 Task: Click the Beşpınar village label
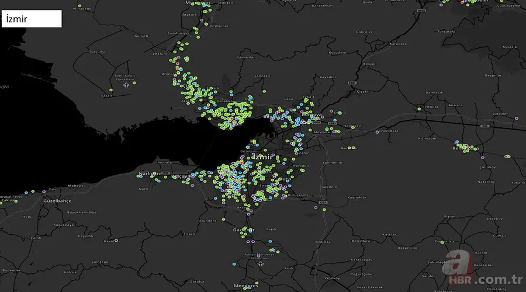[493, 75]
